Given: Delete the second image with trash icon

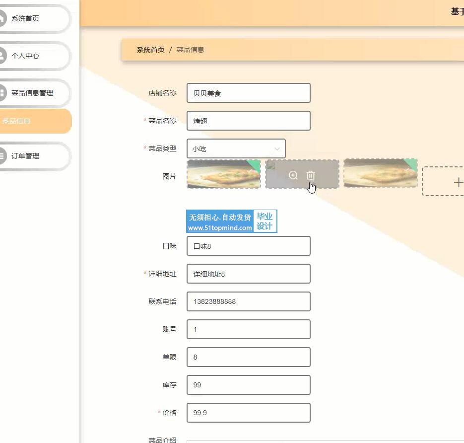Looking at the screenshot, I should point(311,175).
